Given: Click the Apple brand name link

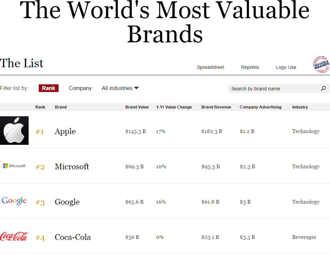Looking at the screenshot, I should pos(65,131).
